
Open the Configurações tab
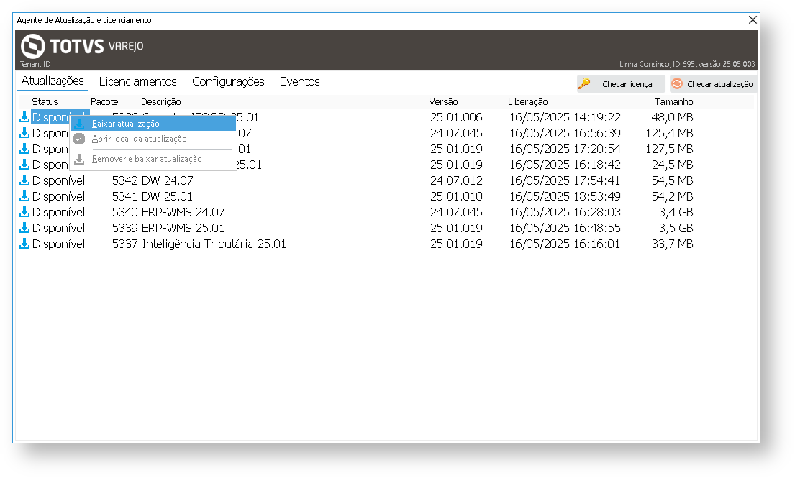pyautogui.click(x=228, y=81)
